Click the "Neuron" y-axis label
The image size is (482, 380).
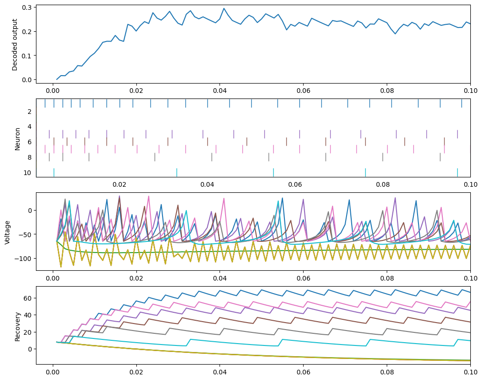[17, 139]
